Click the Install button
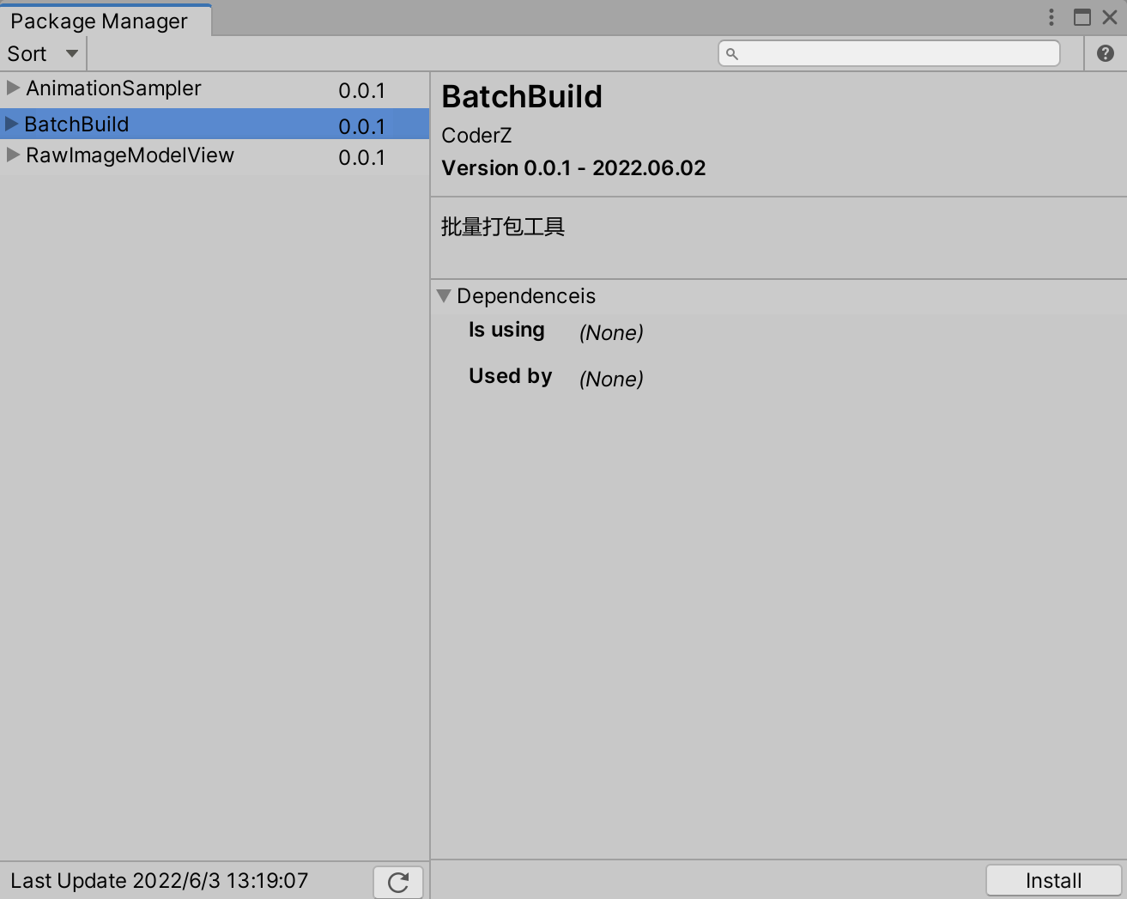Viewport: 1127px width, 899px height. point(1052,880)
